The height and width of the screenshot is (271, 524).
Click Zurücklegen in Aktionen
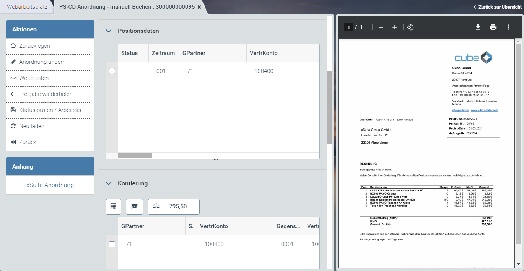click(x=34, y=46)
